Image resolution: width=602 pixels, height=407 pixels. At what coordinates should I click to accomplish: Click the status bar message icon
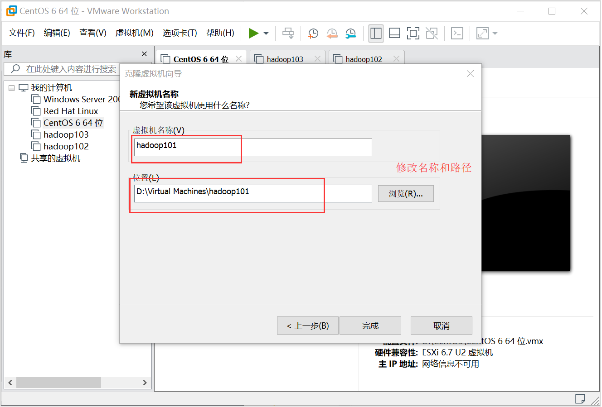[x=580, y=398]
